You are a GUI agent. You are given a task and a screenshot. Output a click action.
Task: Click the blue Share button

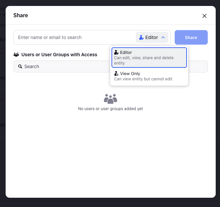[x=191, y=37]
